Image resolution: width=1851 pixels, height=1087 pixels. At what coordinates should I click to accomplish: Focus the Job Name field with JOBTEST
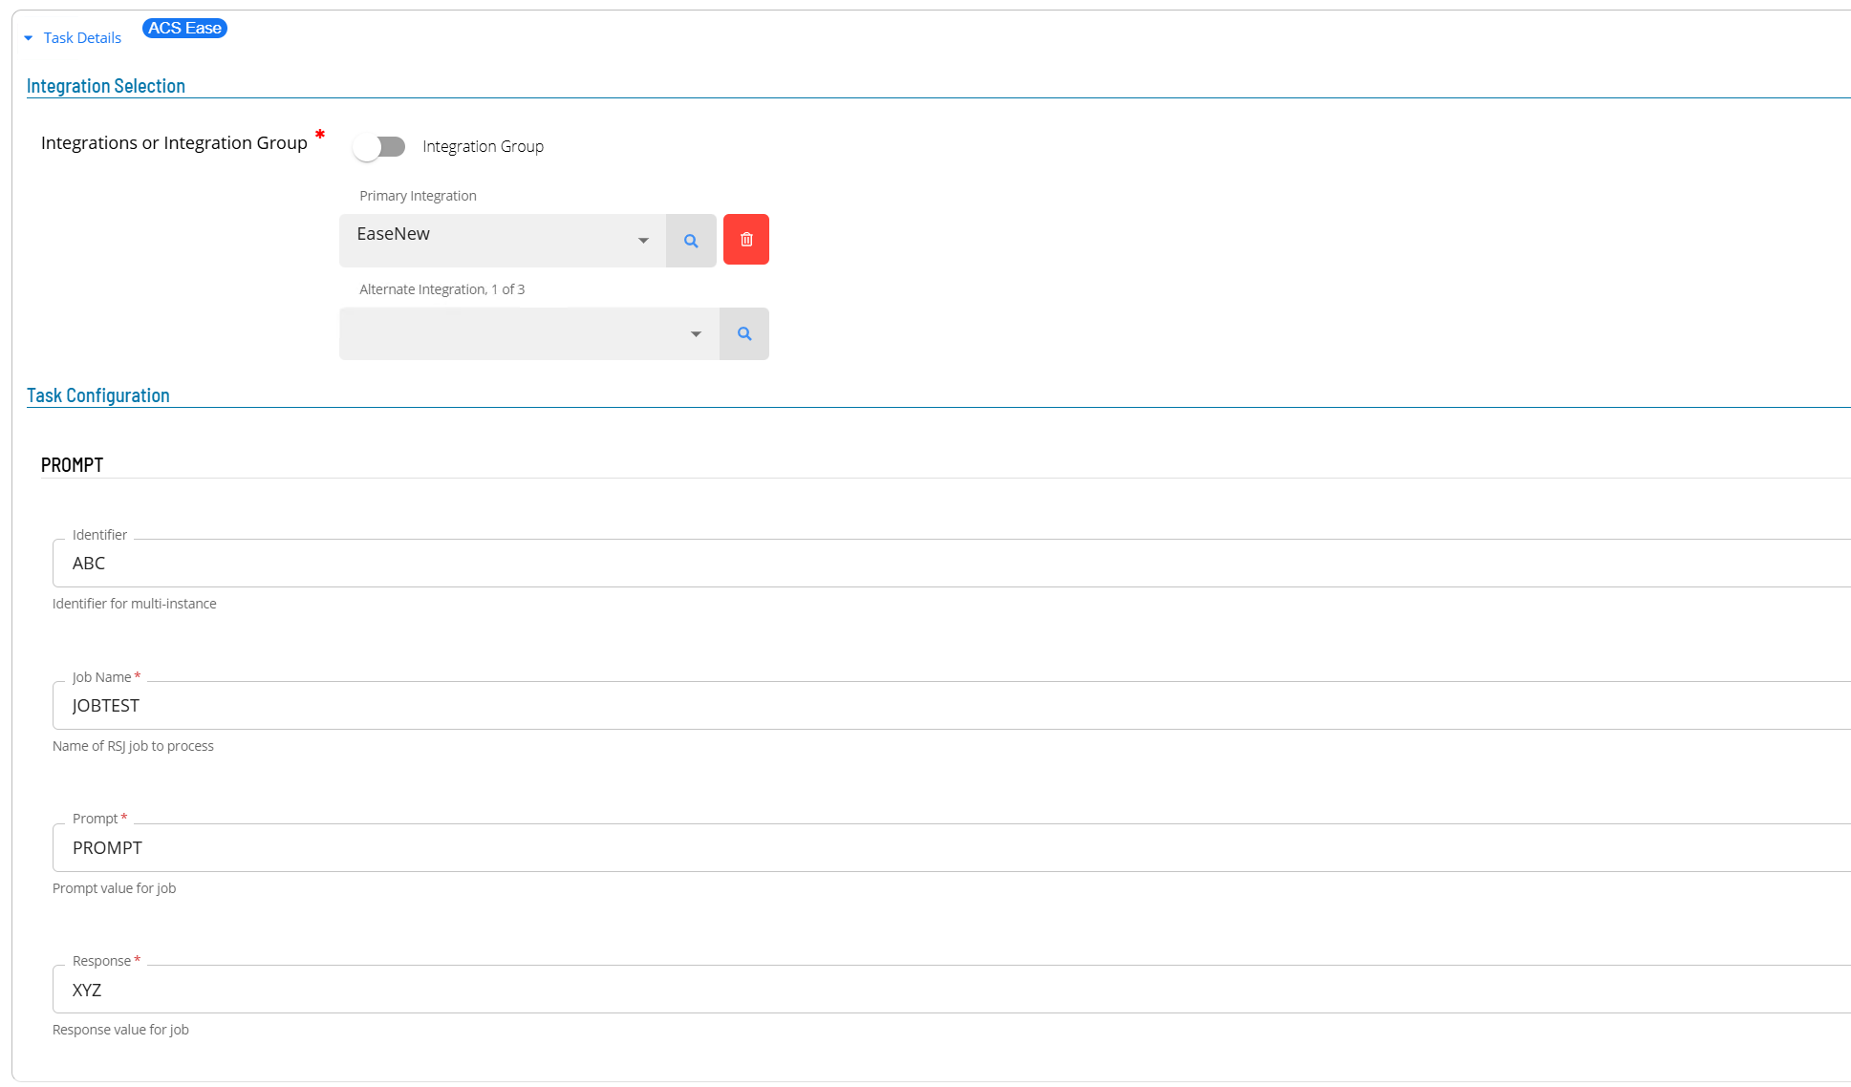coord(952,706)
